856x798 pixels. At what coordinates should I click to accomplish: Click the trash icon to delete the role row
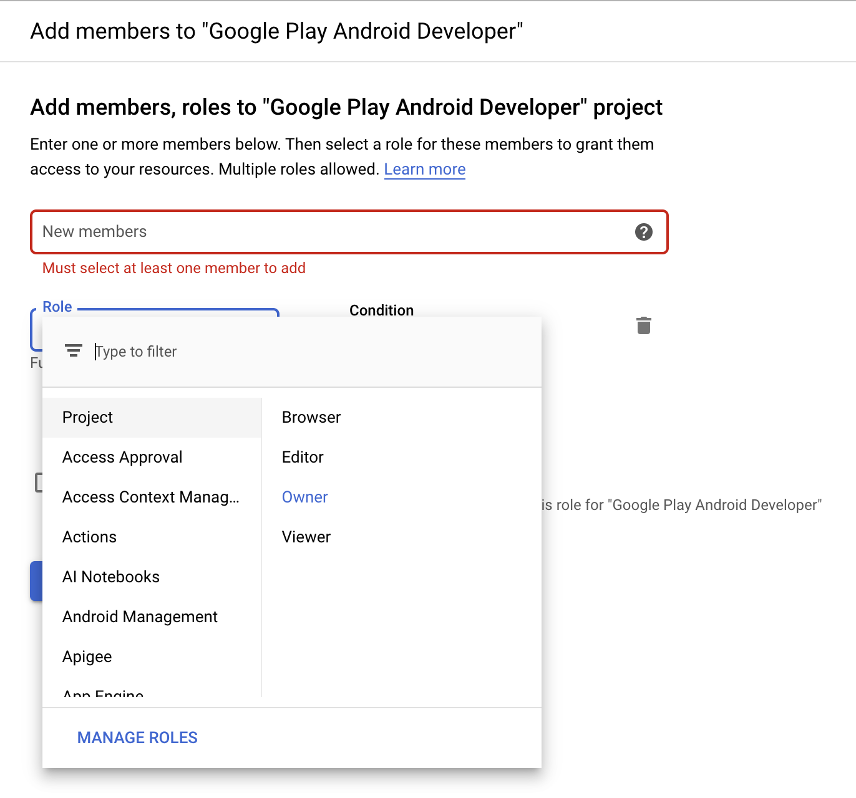[x=644, y=325]
